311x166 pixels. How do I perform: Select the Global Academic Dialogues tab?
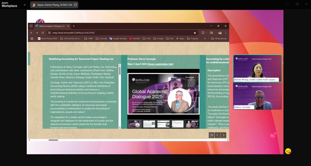pos(51,26)
